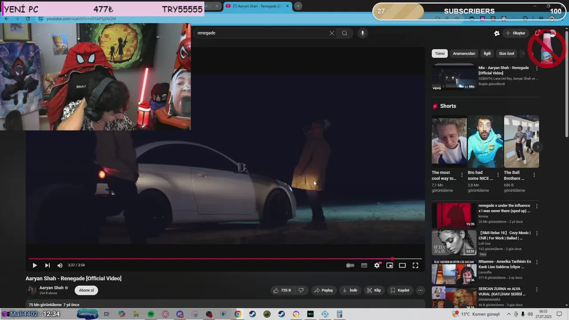Open Mix - Aaryan Shah Renegade playlist thumbnail
569x320 pixels.
(454, 77)
